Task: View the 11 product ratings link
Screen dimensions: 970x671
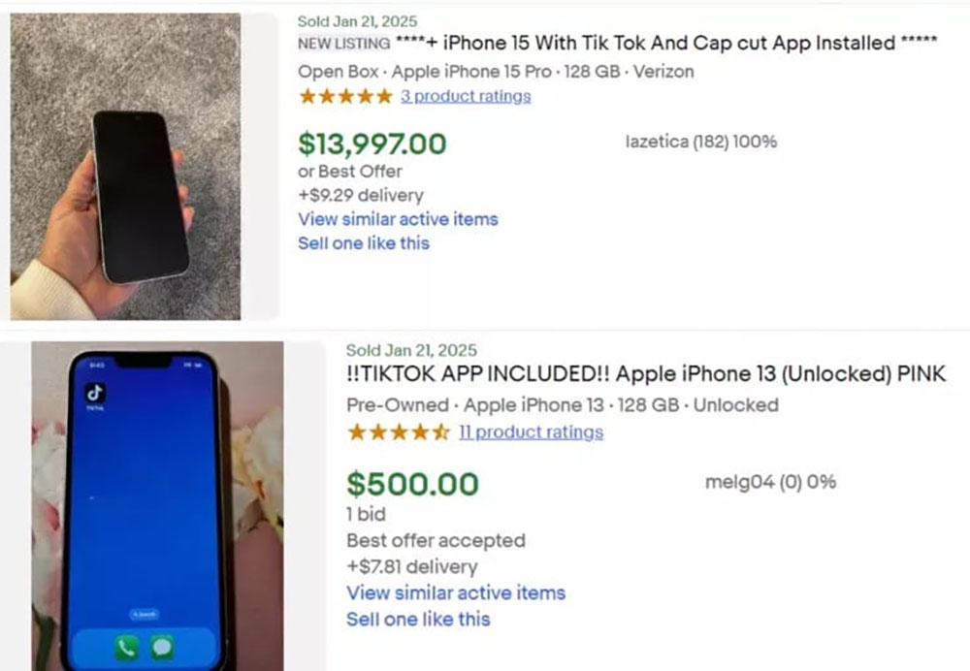Action: pyautogui.click(x=531, y=431)
